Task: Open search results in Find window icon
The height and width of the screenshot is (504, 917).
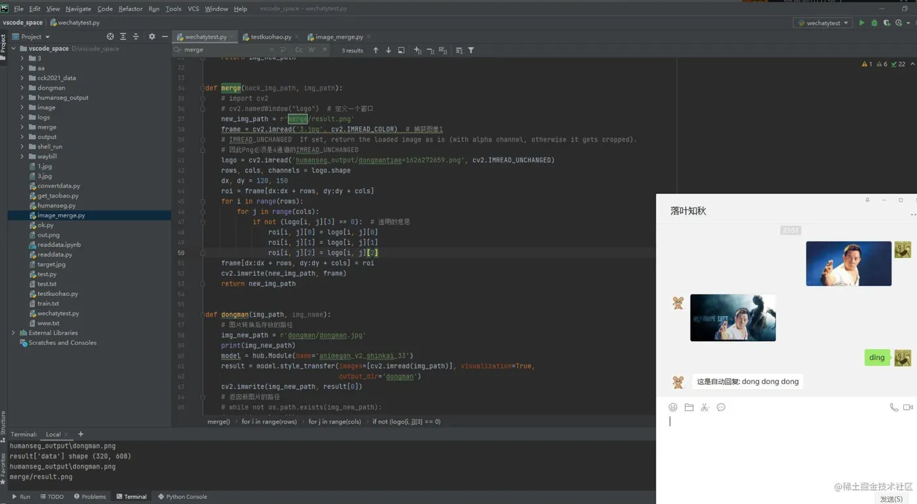Action: (402, 50)
